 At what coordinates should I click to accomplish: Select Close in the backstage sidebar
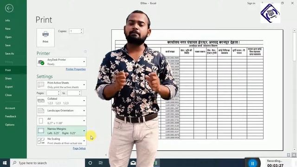(8, 95)
